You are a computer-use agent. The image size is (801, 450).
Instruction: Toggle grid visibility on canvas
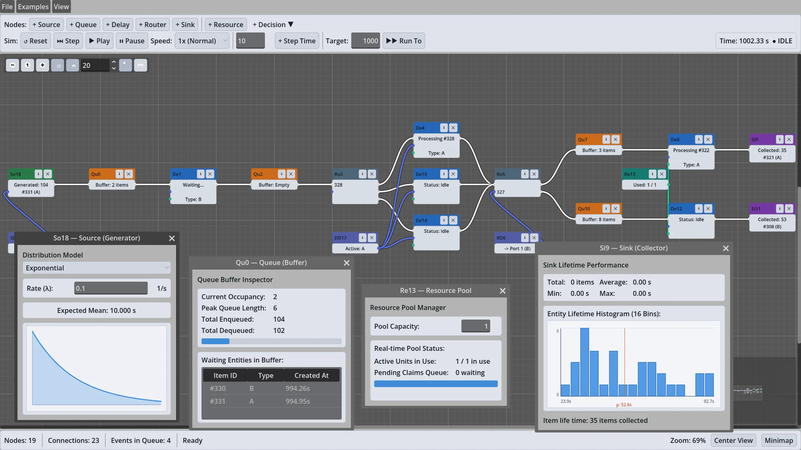pos(58,65)
